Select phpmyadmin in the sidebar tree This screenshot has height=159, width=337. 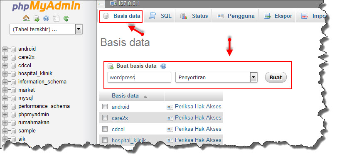click(x=34, y=115)
